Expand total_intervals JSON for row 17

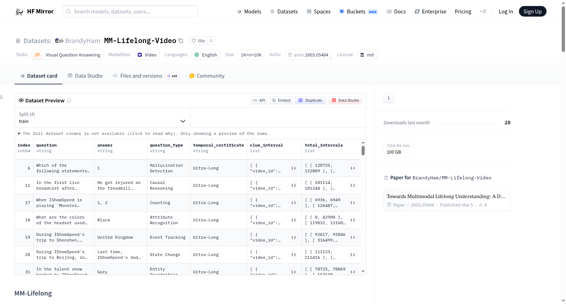tap(353, 203)
